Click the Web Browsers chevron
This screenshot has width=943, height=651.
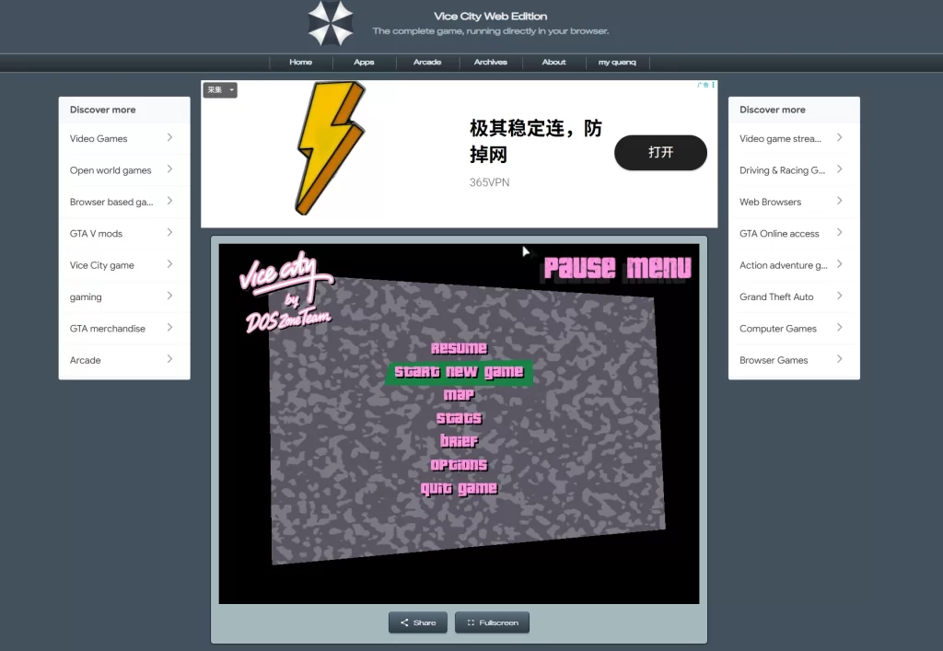840,201
